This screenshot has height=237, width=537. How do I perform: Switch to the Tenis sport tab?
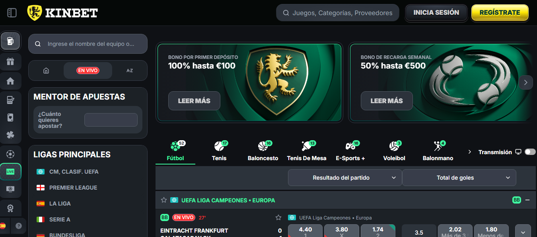(x=219, y=151)
